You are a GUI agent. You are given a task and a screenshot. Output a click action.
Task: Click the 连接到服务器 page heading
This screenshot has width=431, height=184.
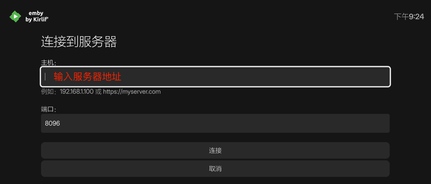point(79,42)
